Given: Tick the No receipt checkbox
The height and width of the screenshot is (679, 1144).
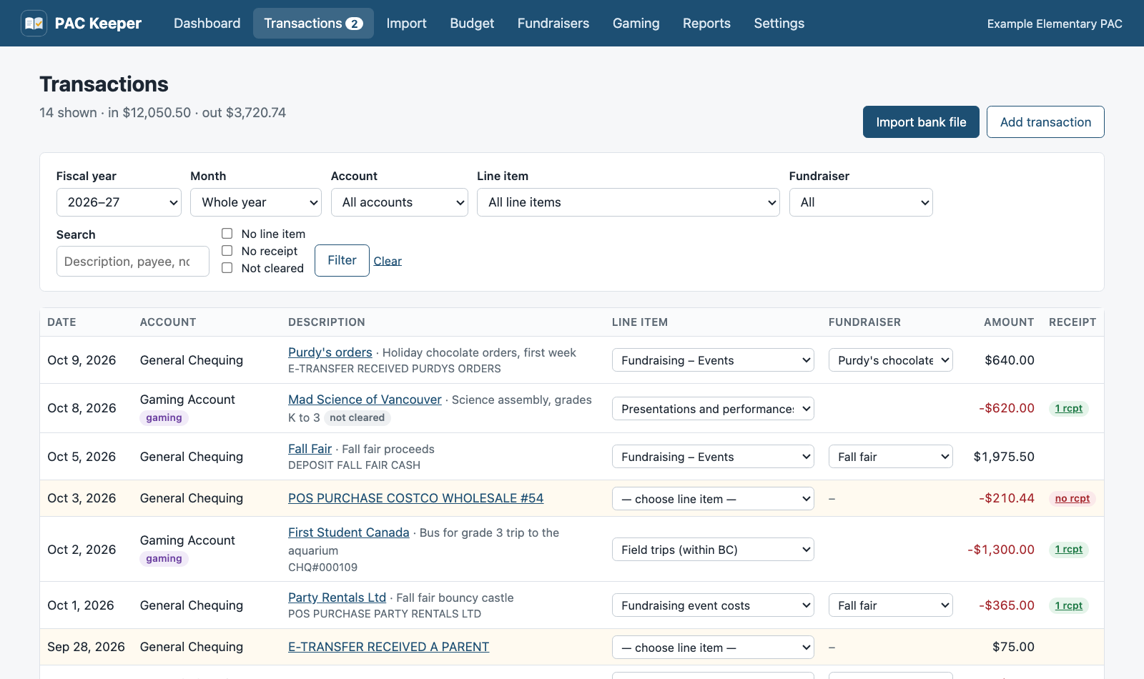Looking at the screenshot, I should (227, 251).
